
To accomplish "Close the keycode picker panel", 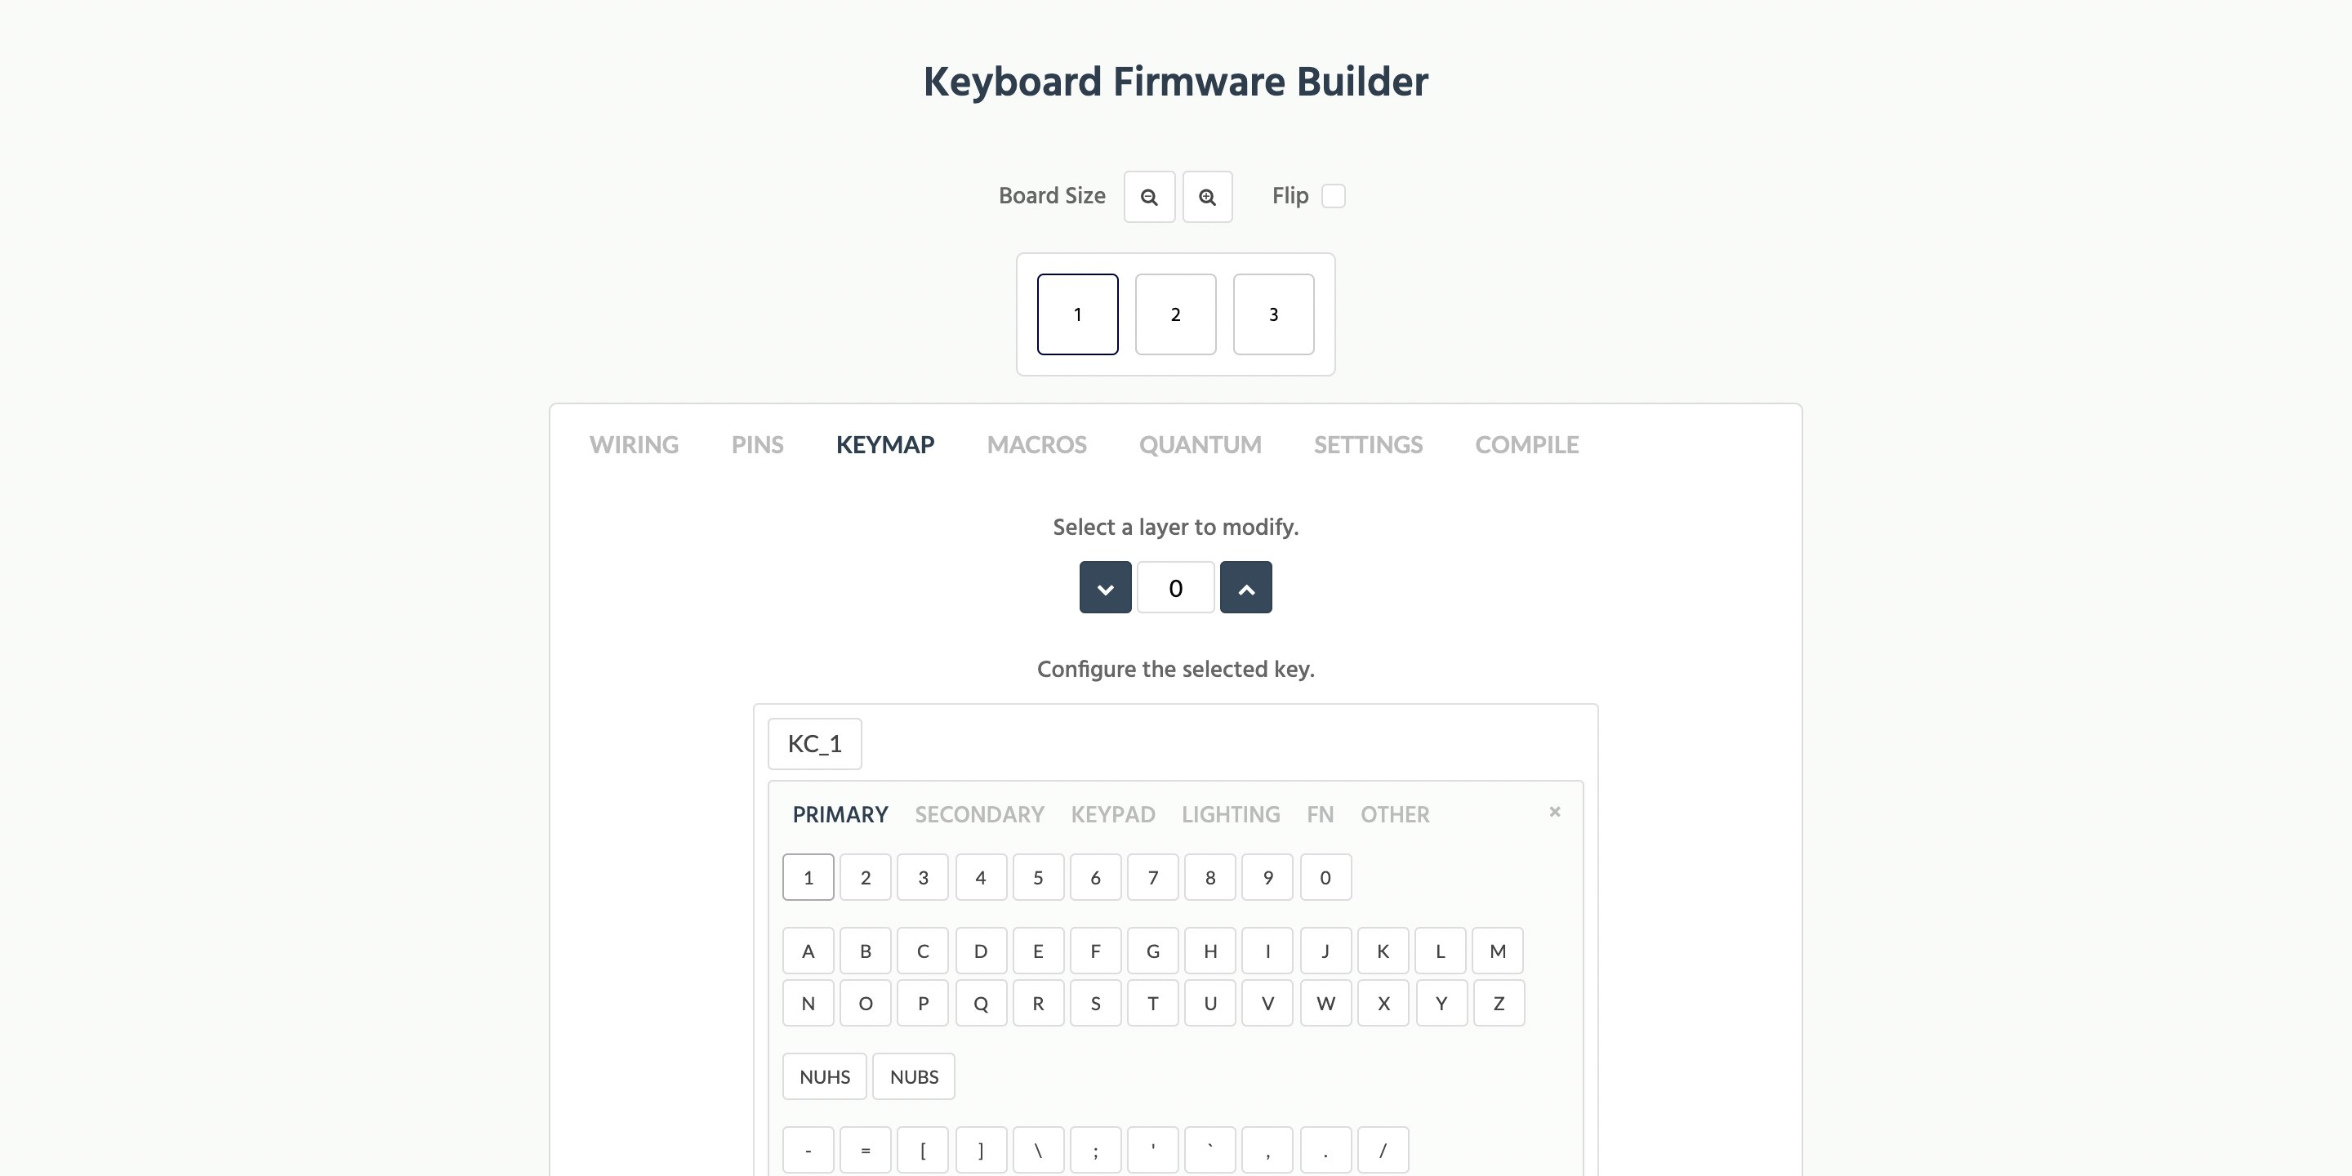I will [x=1554, y=811].
